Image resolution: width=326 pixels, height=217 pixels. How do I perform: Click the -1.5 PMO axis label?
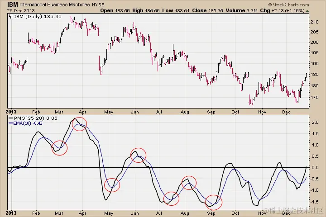click(314, 202)
